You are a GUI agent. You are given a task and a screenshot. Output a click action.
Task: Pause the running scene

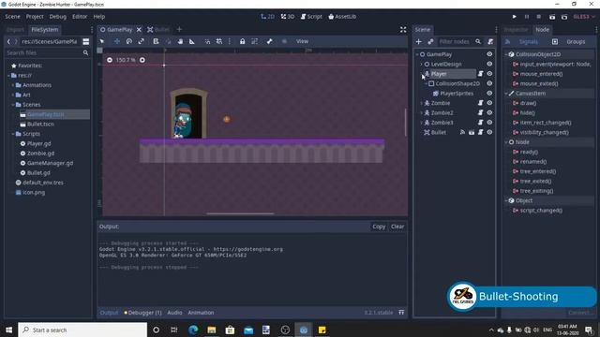[x=527, y=17]
